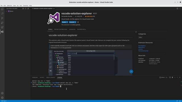Click the Other category badge
182x102 pixels.
[140, 37]
